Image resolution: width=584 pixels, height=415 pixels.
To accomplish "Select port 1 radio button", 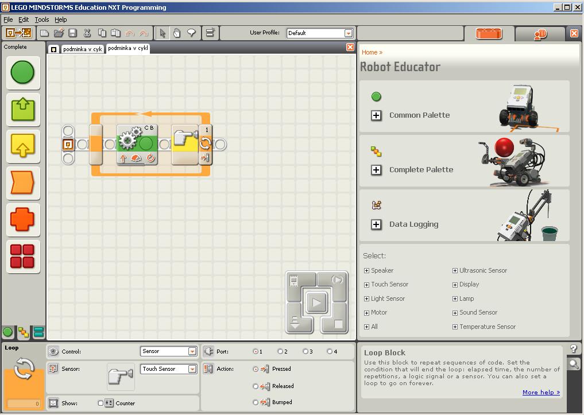I will pyautogui.click(x=256, y=351).
